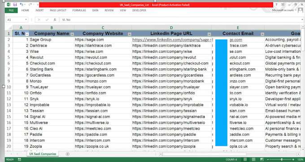Image resolution: width=305 pixels, height=162 pixels.
Task: Zoom in with the plus button
Action: (x=293, y=159)
